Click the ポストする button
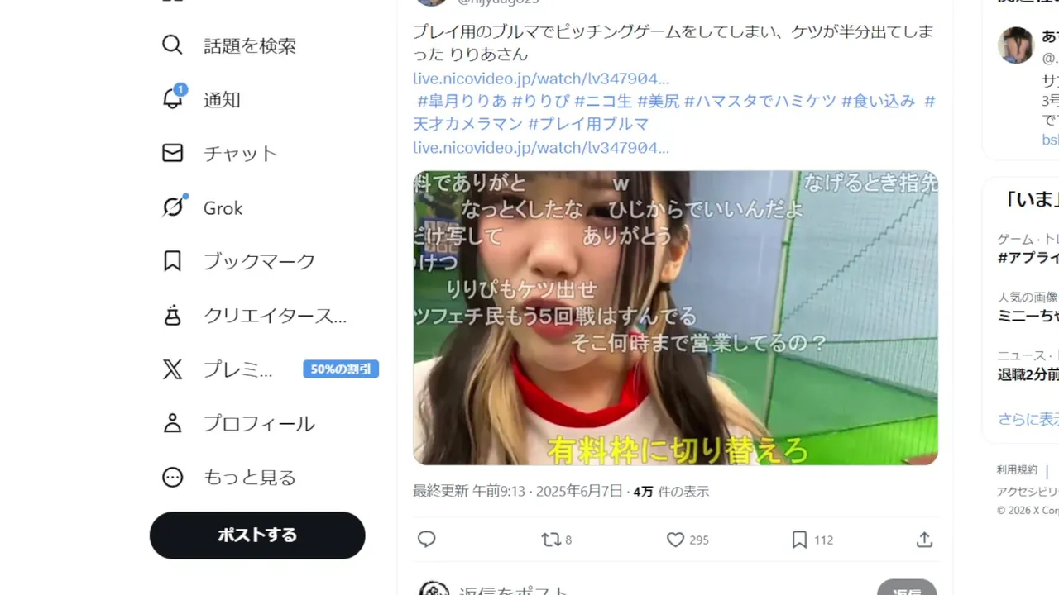This screenshot has height=595, width=1059. (x=257, y=535)
